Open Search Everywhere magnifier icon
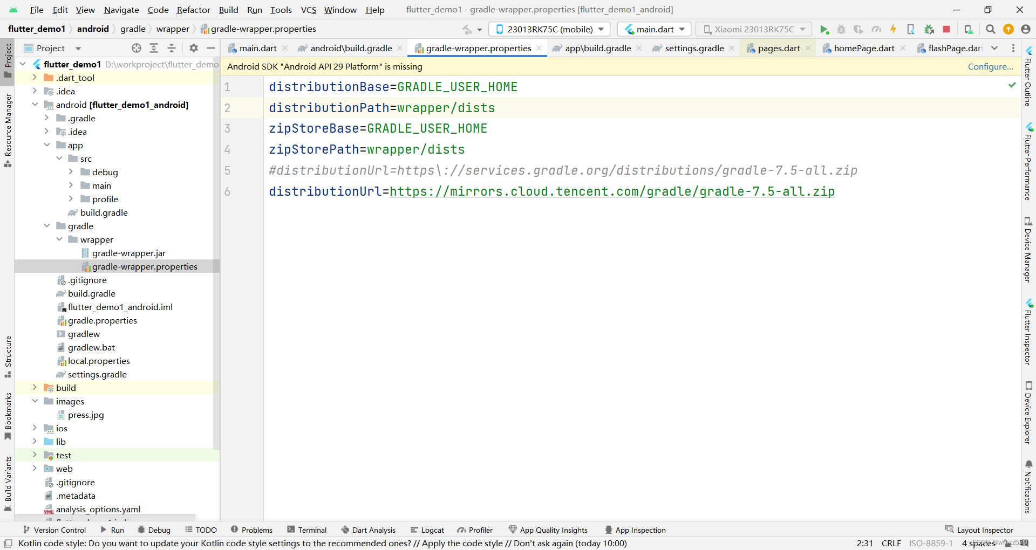Image resolution: width=1036 pixels, height=550 pixels. tap(990, 29)
